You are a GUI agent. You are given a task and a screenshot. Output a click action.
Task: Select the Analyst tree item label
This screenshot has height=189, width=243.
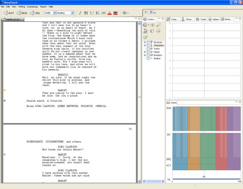point(157,59)
